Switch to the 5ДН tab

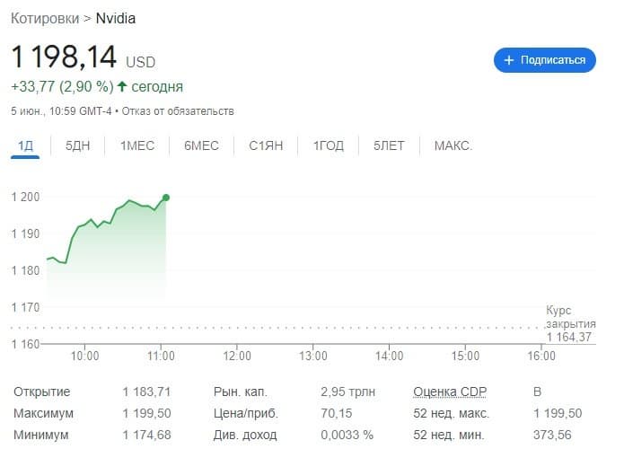[78, 145]
